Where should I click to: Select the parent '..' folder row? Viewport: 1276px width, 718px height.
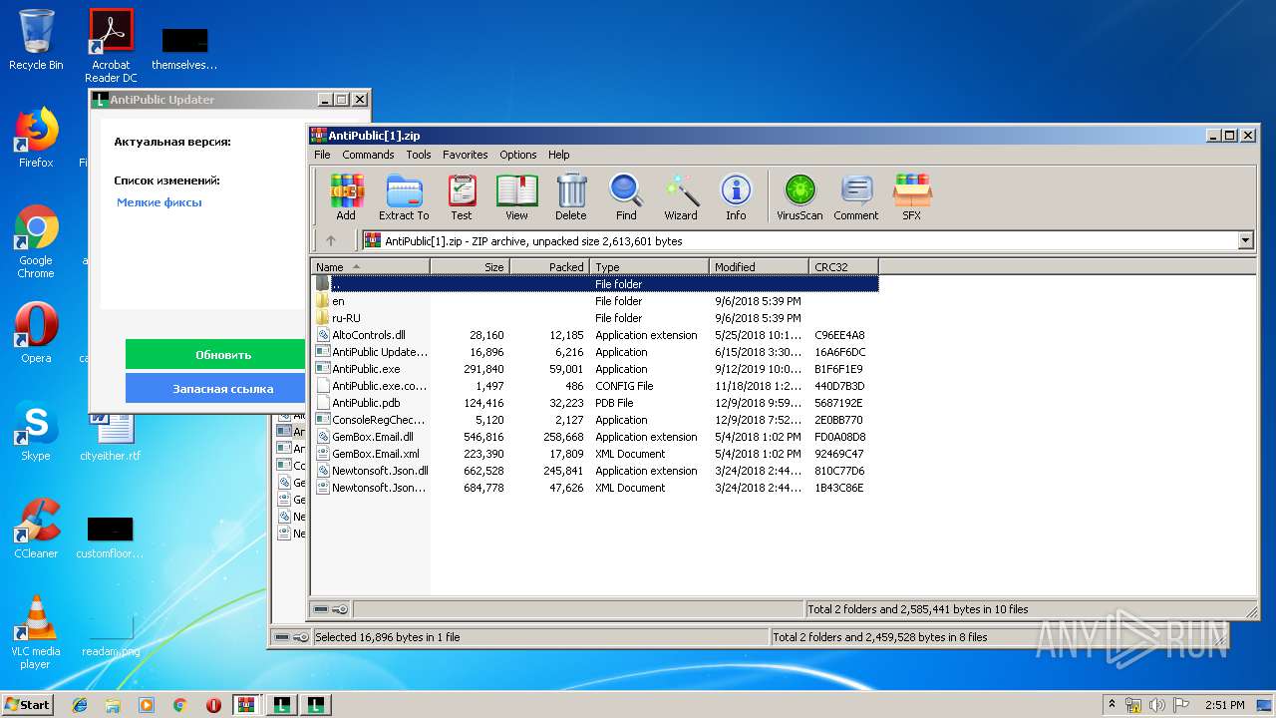595,284
